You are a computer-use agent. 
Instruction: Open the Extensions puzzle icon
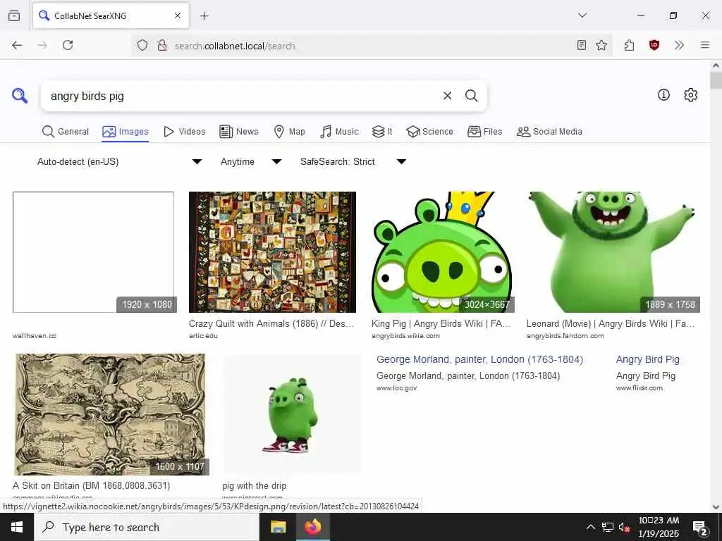(x=629, y=45)
